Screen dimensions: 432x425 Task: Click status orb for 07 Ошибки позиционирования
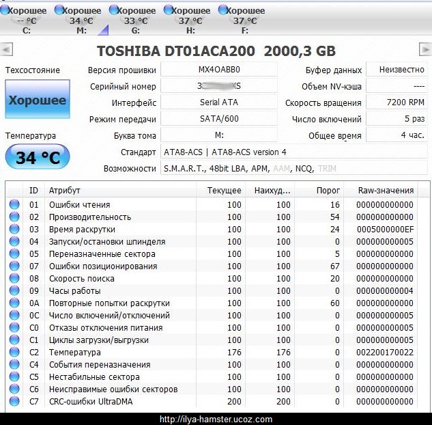(x=14, y=266)
